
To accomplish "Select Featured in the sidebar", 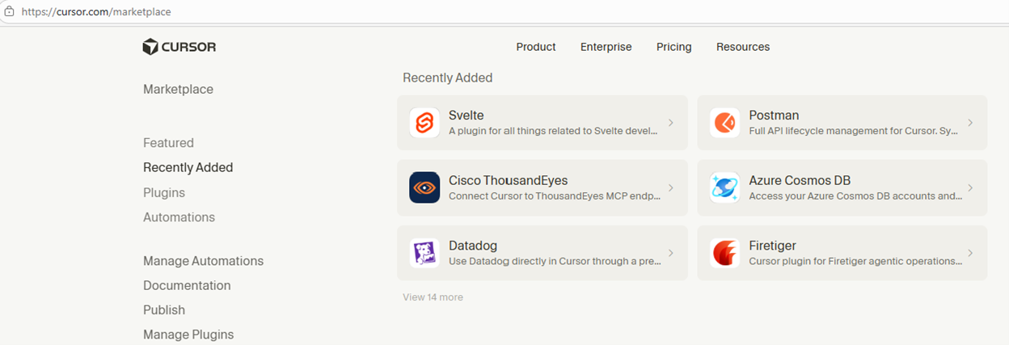I will pyautogui.click(x=168, y=143).
